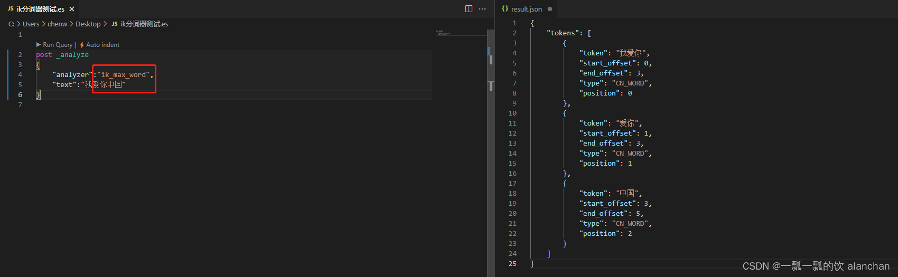Switch to the result.json tab
The width and height of the screenshot is (898, 277).
pos(527,9)
